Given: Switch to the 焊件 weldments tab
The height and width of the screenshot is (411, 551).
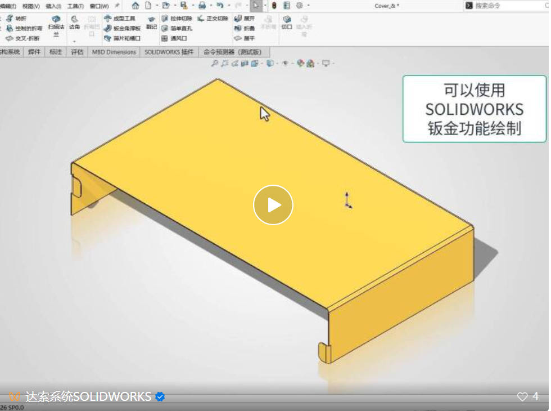Looking at the screenshot, I should tap(34, 52).
